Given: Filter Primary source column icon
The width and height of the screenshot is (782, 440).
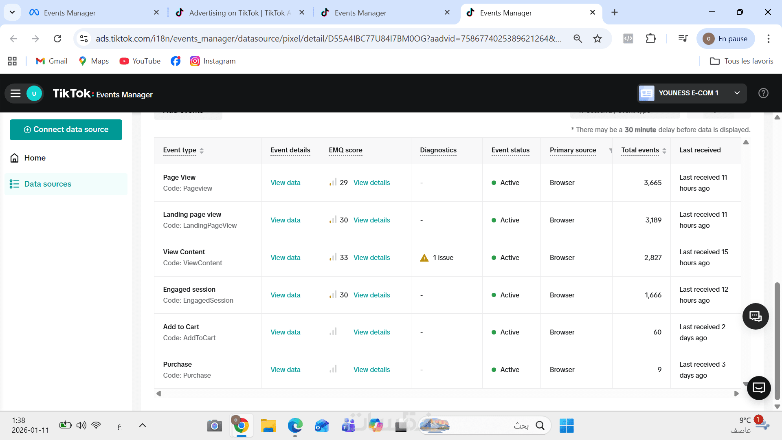Looking at the screenshot, I should pyautogui.click(x=611, y=151).
